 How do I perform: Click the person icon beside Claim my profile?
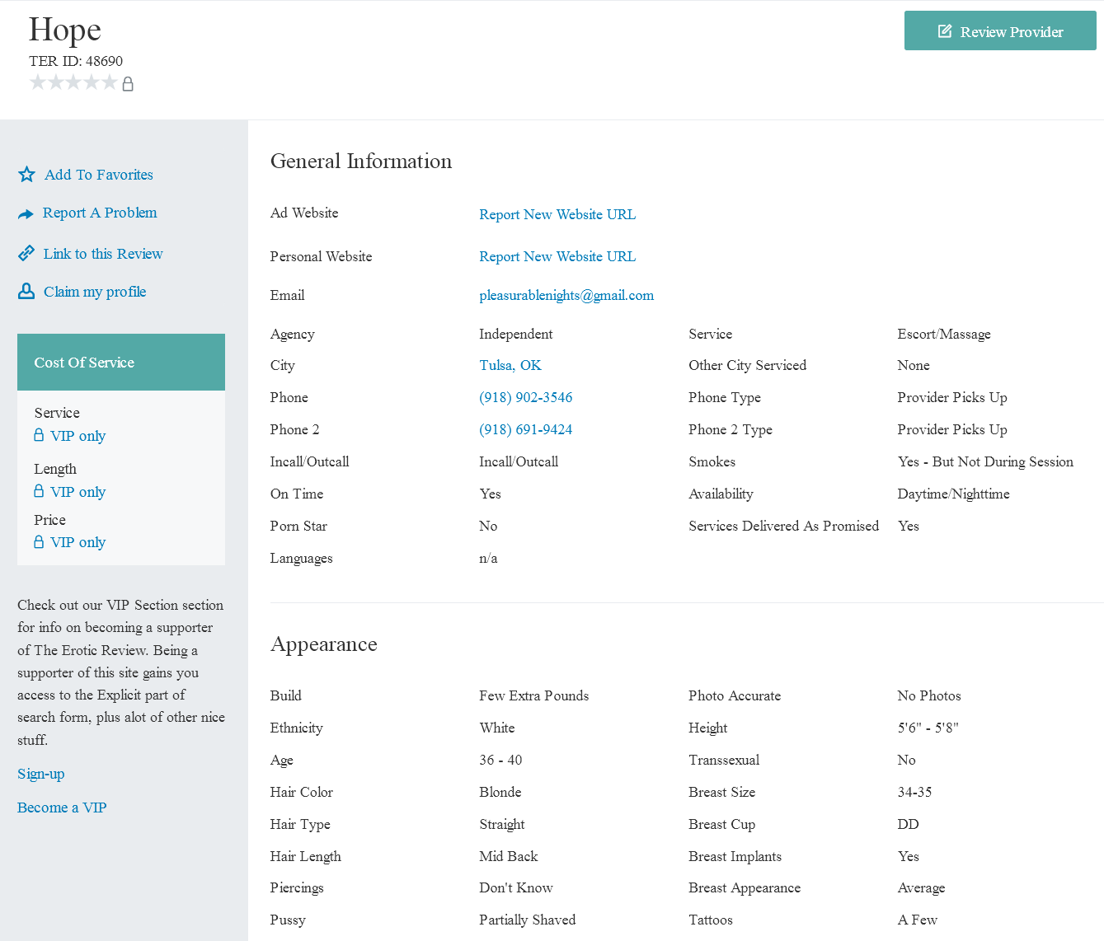point(26,291)
